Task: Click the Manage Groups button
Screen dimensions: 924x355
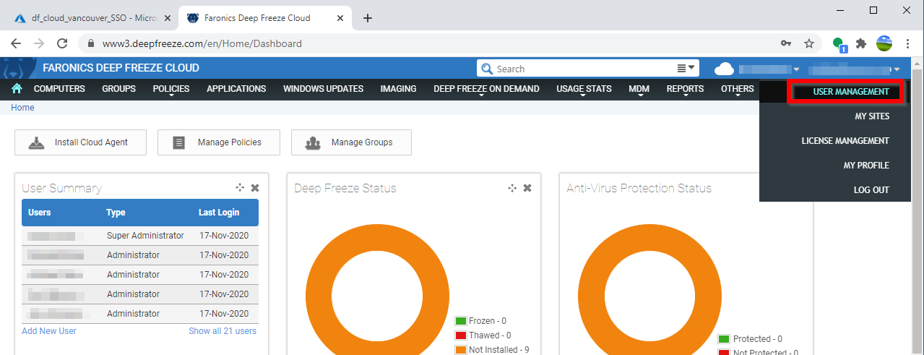Action: (x=351, y=142)
